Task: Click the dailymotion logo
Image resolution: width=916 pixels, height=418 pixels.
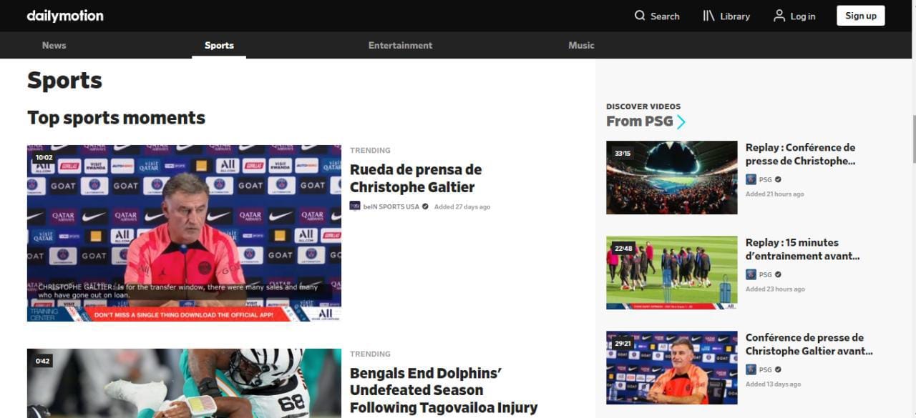Action: (65, 16)
